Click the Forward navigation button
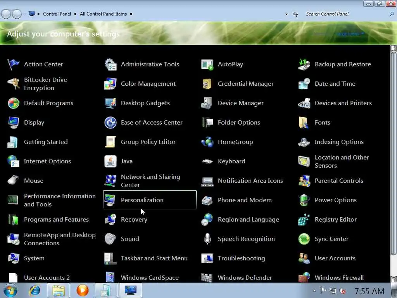397x298 pixels. click(x=17, y=14)
